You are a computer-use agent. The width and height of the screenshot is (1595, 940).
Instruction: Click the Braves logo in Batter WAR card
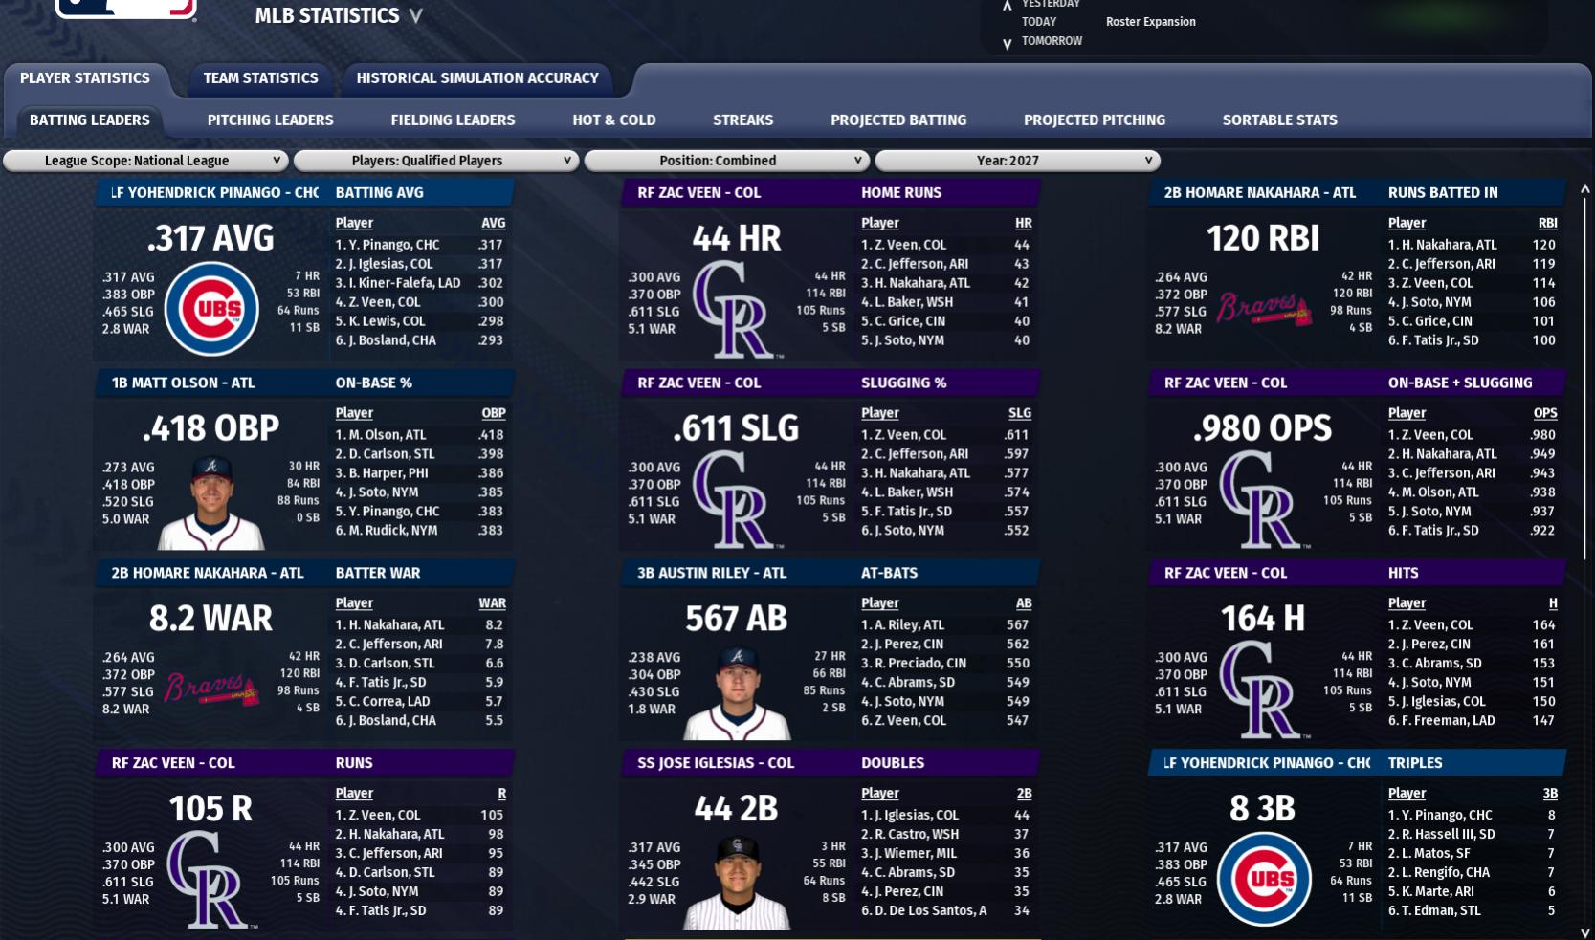[211, 689]
